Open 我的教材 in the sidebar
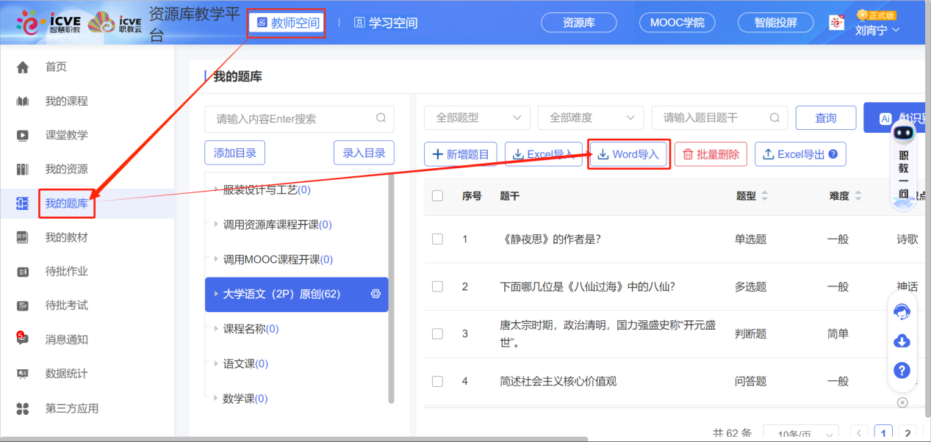This screenshot has height=442, width=931. (x=66, y=238)
